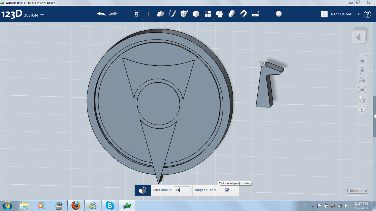Open the Grouping tool
Image resolution: width=376 pixels, height=211 pixels.
pos(219,14)
